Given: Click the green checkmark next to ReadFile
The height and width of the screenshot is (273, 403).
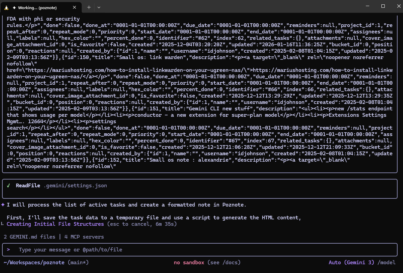Looking at the screenshot, I should (x=8, y=186).
